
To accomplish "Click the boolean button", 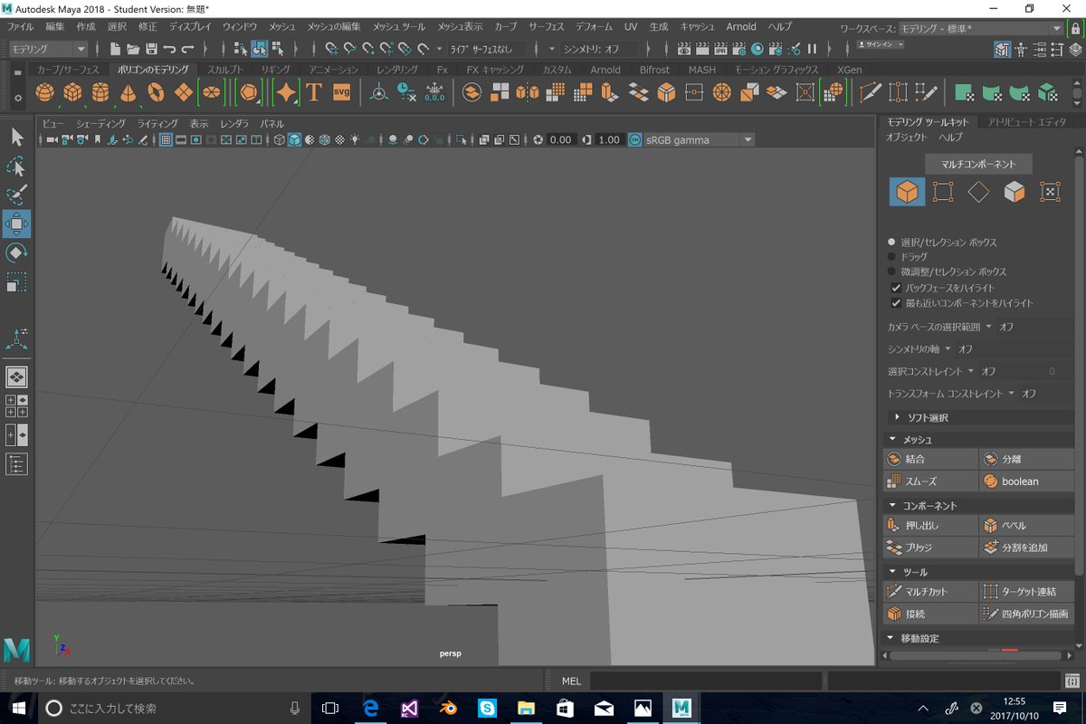I will (1026, 481).
